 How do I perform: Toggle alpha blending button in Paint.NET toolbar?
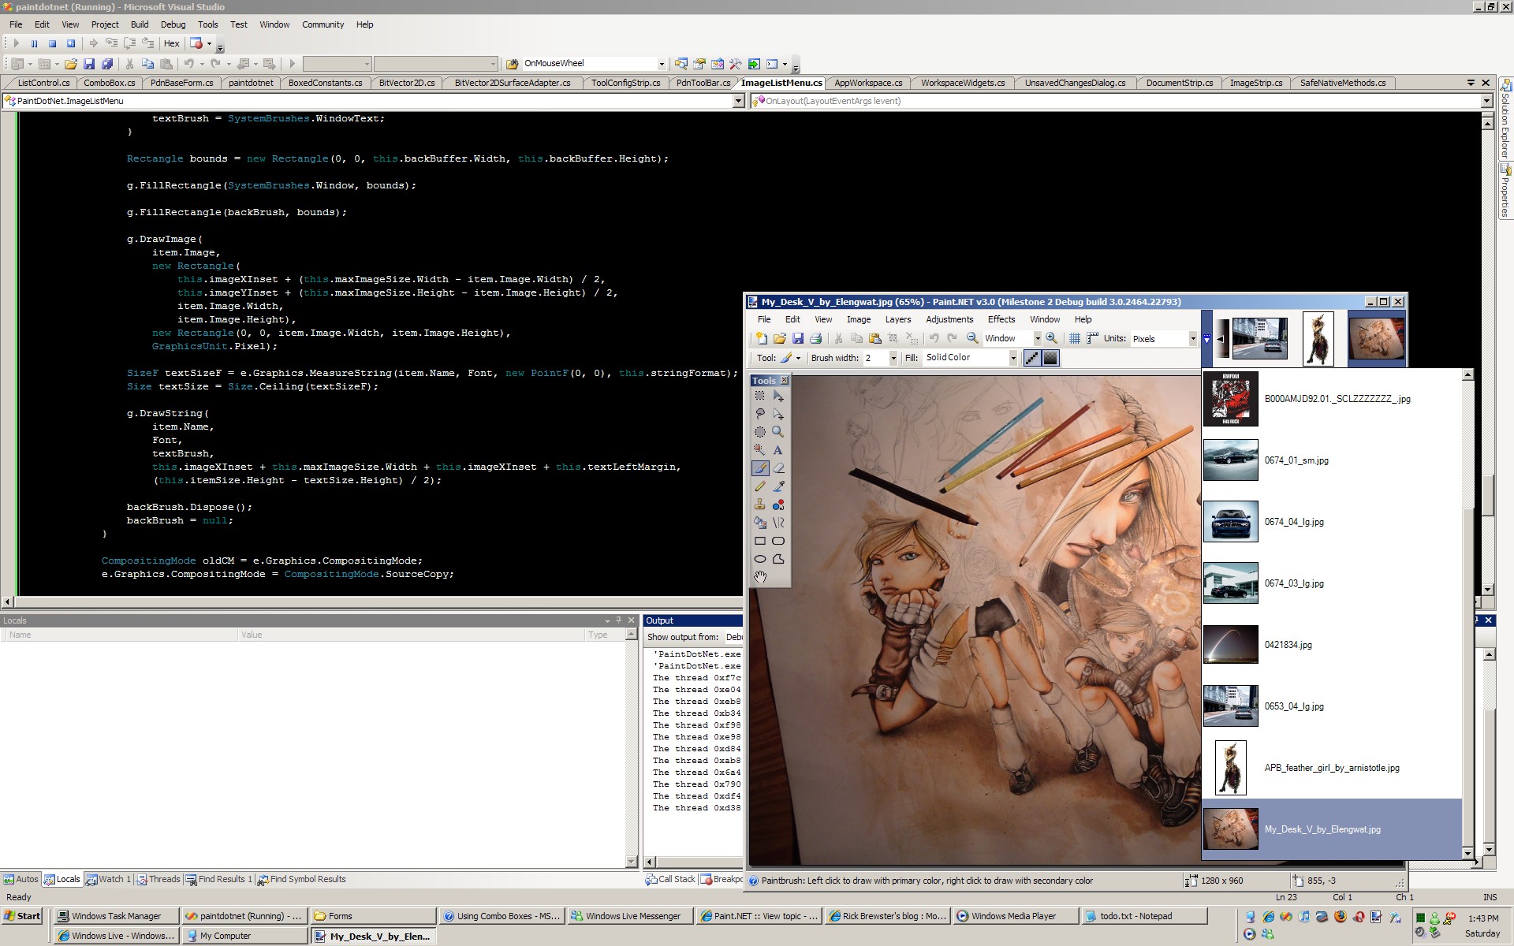(1050, 358)
